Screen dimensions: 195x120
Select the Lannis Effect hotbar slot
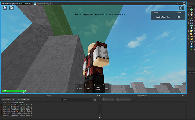click(98, 88)
